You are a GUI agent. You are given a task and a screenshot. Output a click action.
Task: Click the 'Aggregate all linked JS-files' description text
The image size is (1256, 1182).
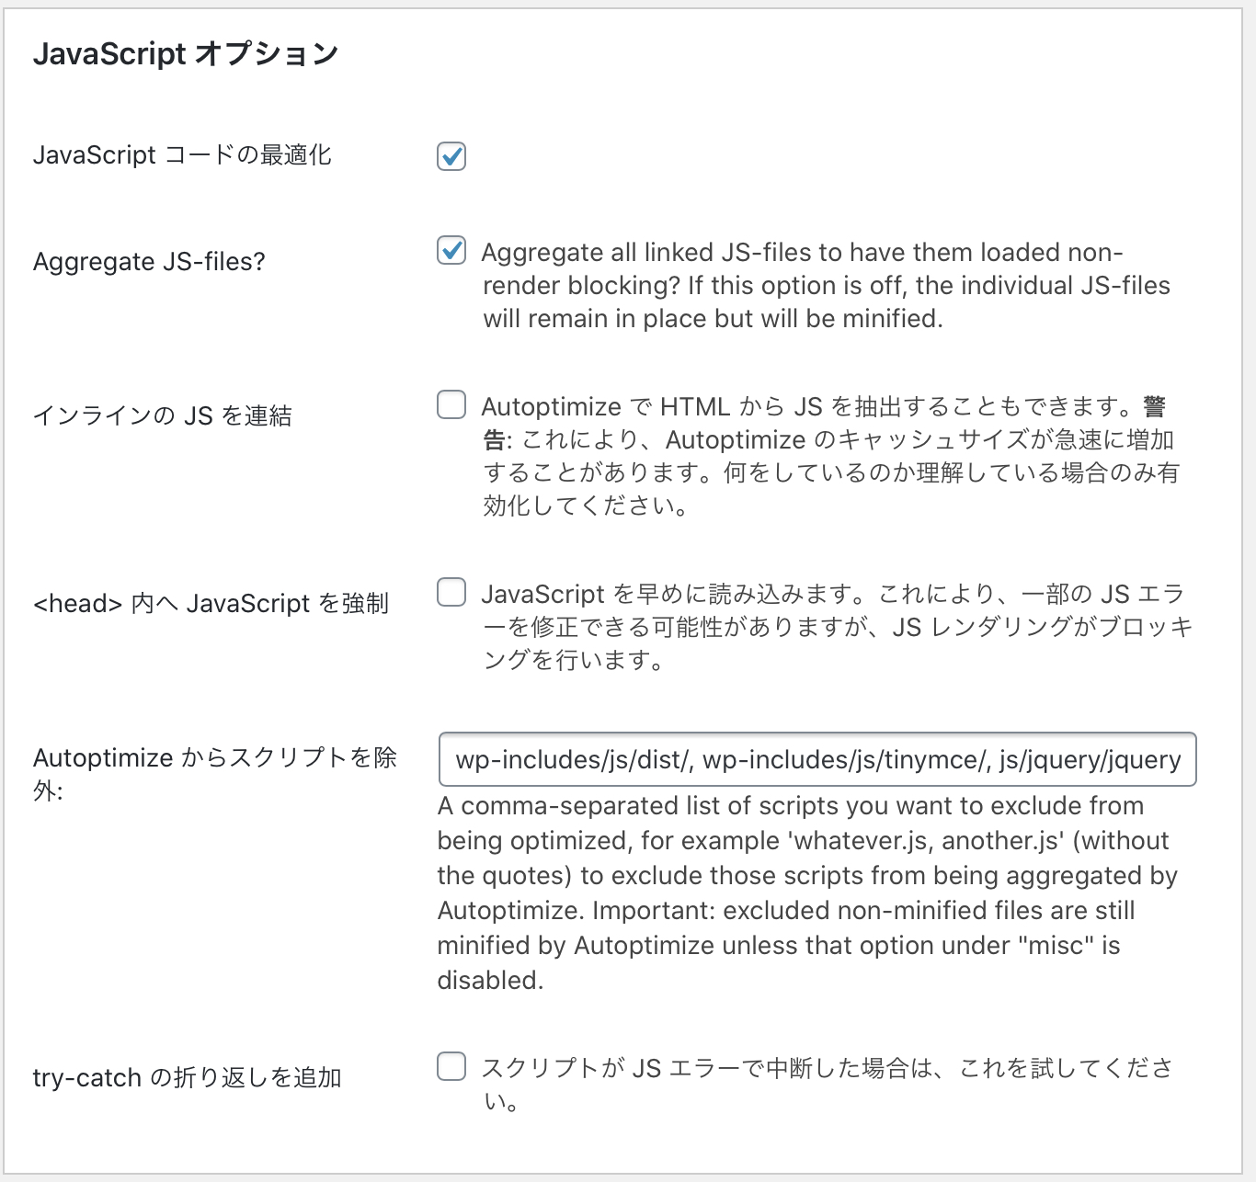(826, 285)
